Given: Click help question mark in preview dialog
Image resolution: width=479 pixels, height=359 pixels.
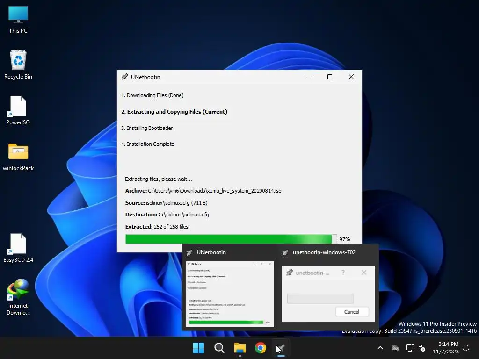Looking at the screenshot, I should point(343,273).
